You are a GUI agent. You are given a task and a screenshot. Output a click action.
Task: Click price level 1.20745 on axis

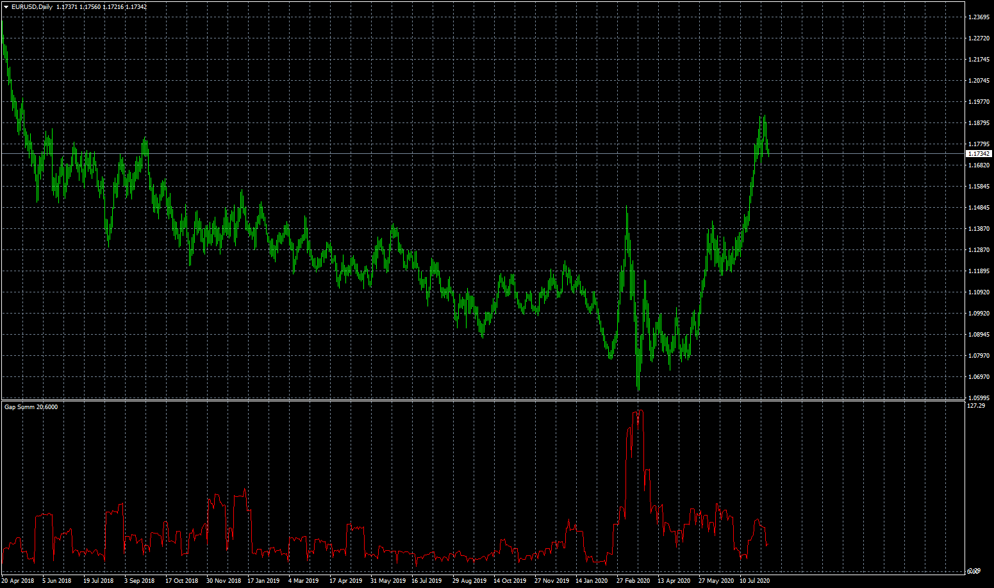click(979, 81)
